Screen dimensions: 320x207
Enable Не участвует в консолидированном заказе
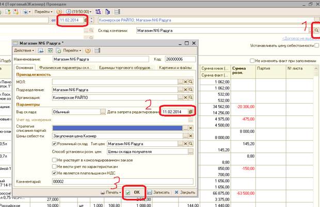click(54, 160)
